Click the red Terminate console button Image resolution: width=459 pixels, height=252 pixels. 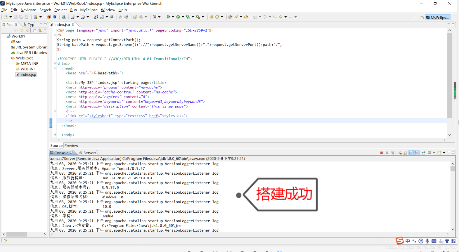(381, 153)
